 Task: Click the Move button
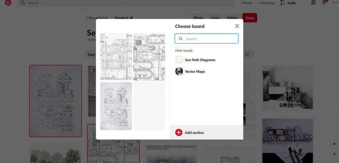pyautogui.click(x=198, y=18)
